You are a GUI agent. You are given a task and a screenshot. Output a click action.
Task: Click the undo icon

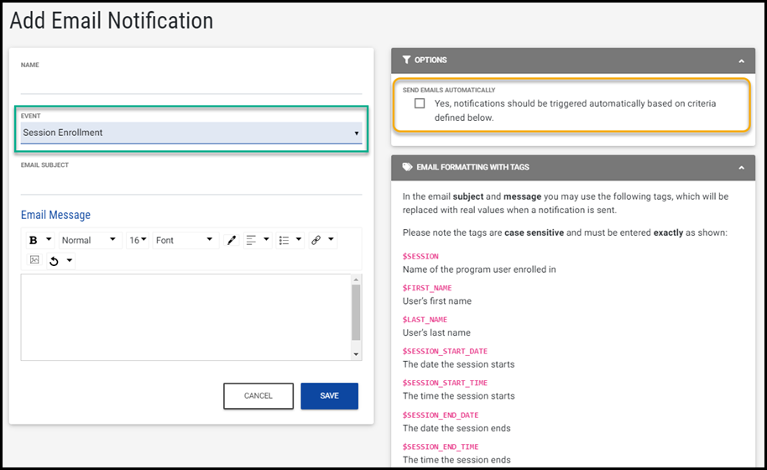pos(55,261)
